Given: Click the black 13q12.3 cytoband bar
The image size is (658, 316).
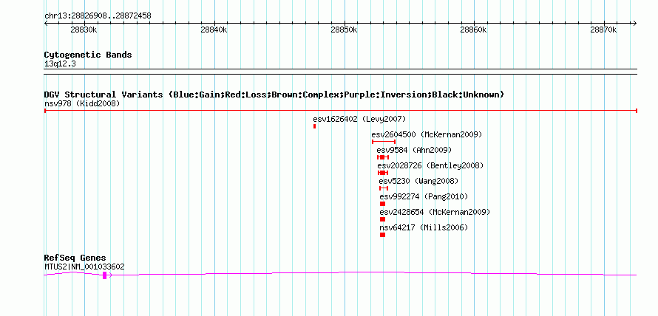Looking at the screenshot, I should point(341,72).
